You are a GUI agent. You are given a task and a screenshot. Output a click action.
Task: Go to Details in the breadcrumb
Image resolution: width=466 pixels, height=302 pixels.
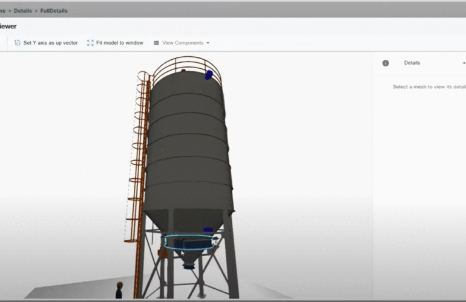coord(23,10)
